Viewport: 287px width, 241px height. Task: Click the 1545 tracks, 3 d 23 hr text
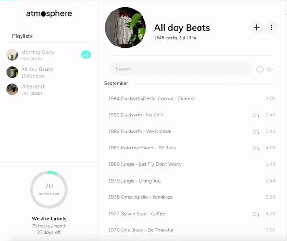175,38
